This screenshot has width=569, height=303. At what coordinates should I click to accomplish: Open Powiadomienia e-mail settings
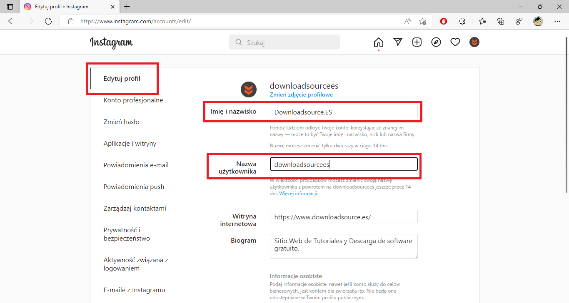pos(136,165)
